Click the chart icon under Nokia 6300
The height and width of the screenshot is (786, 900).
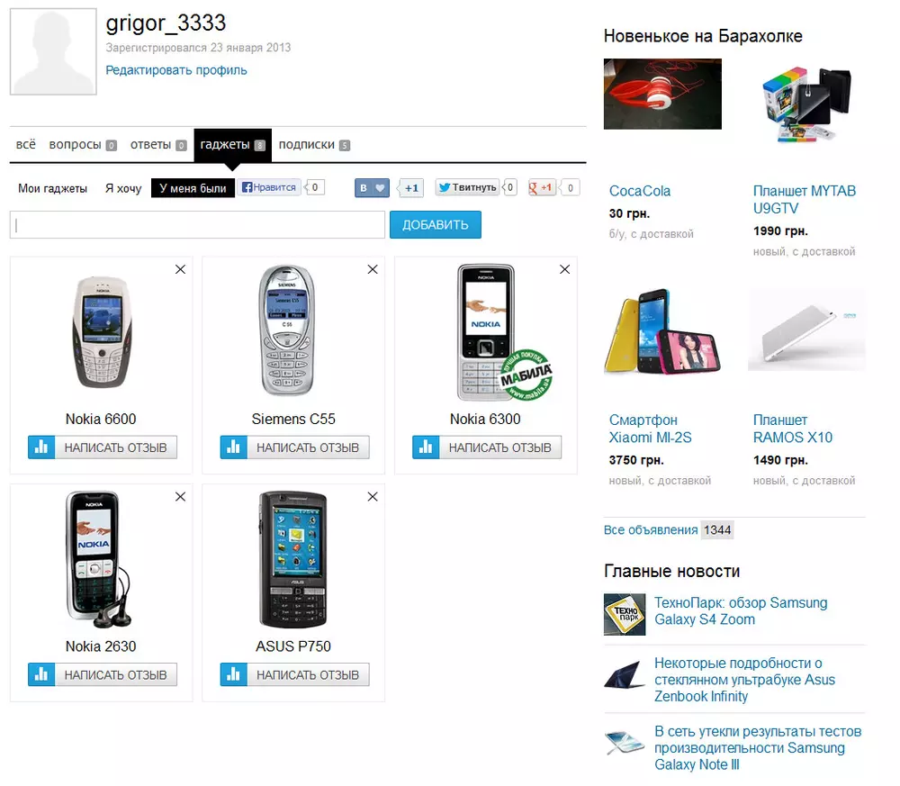[426, 447]
